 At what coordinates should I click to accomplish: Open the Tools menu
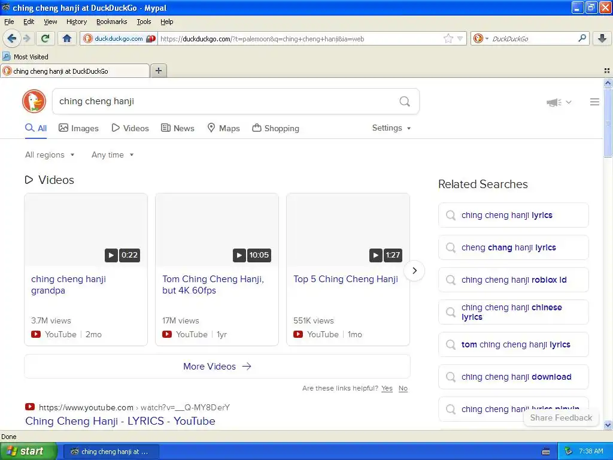[144, 22]
